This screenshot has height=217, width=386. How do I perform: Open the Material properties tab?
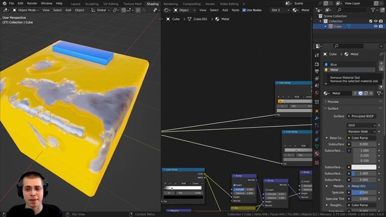[x=317, y=154]
